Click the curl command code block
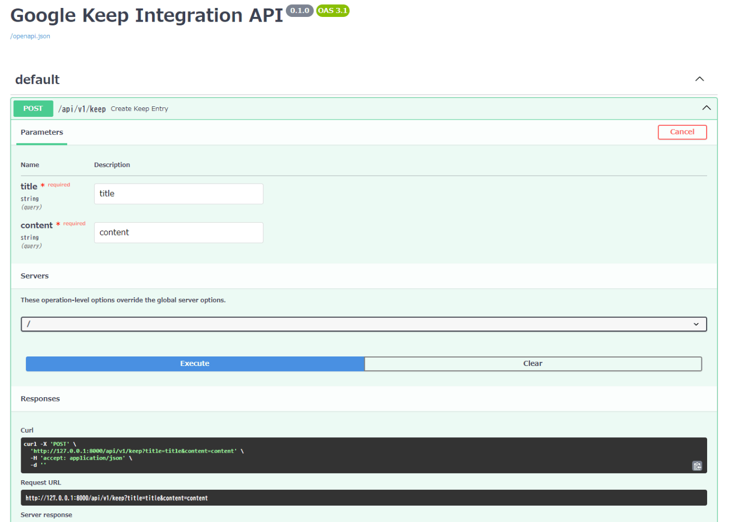 (364, 455)
